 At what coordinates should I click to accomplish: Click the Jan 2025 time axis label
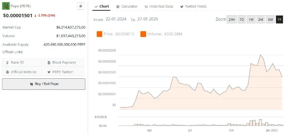click(x=272, y=130)
